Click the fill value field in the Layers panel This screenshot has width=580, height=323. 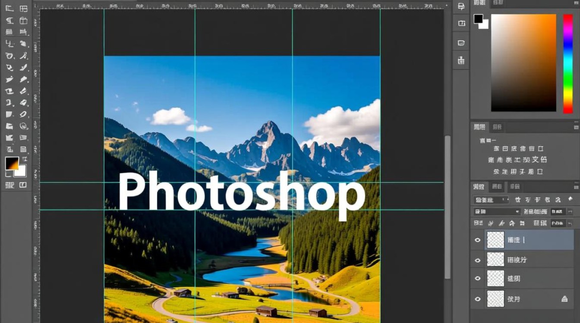click(558, 223)
